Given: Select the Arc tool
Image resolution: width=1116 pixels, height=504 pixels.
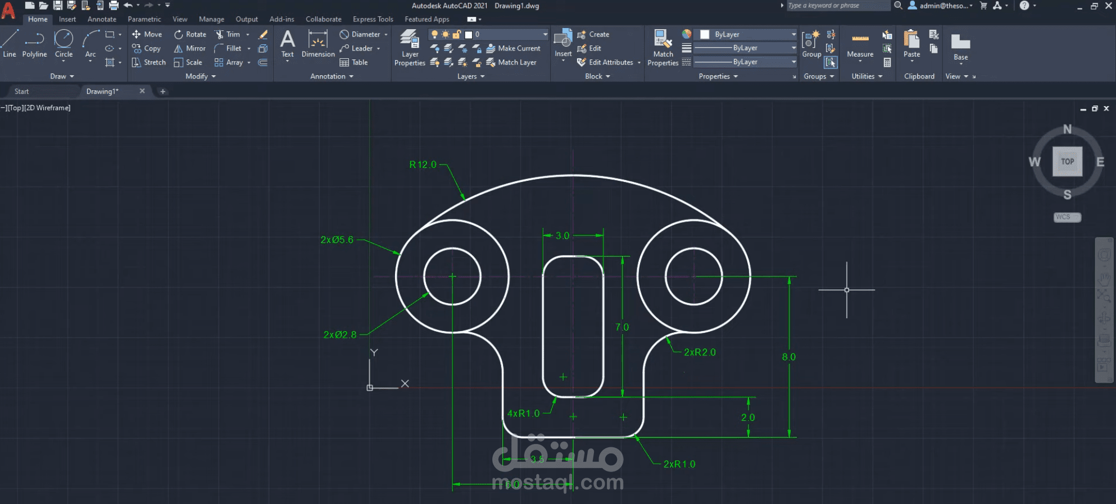Looking at the screenshot, I should tap(90, 44).
